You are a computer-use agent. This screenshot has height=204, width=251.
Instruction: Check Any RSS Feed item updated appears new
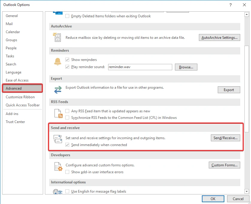coord(67,111)
